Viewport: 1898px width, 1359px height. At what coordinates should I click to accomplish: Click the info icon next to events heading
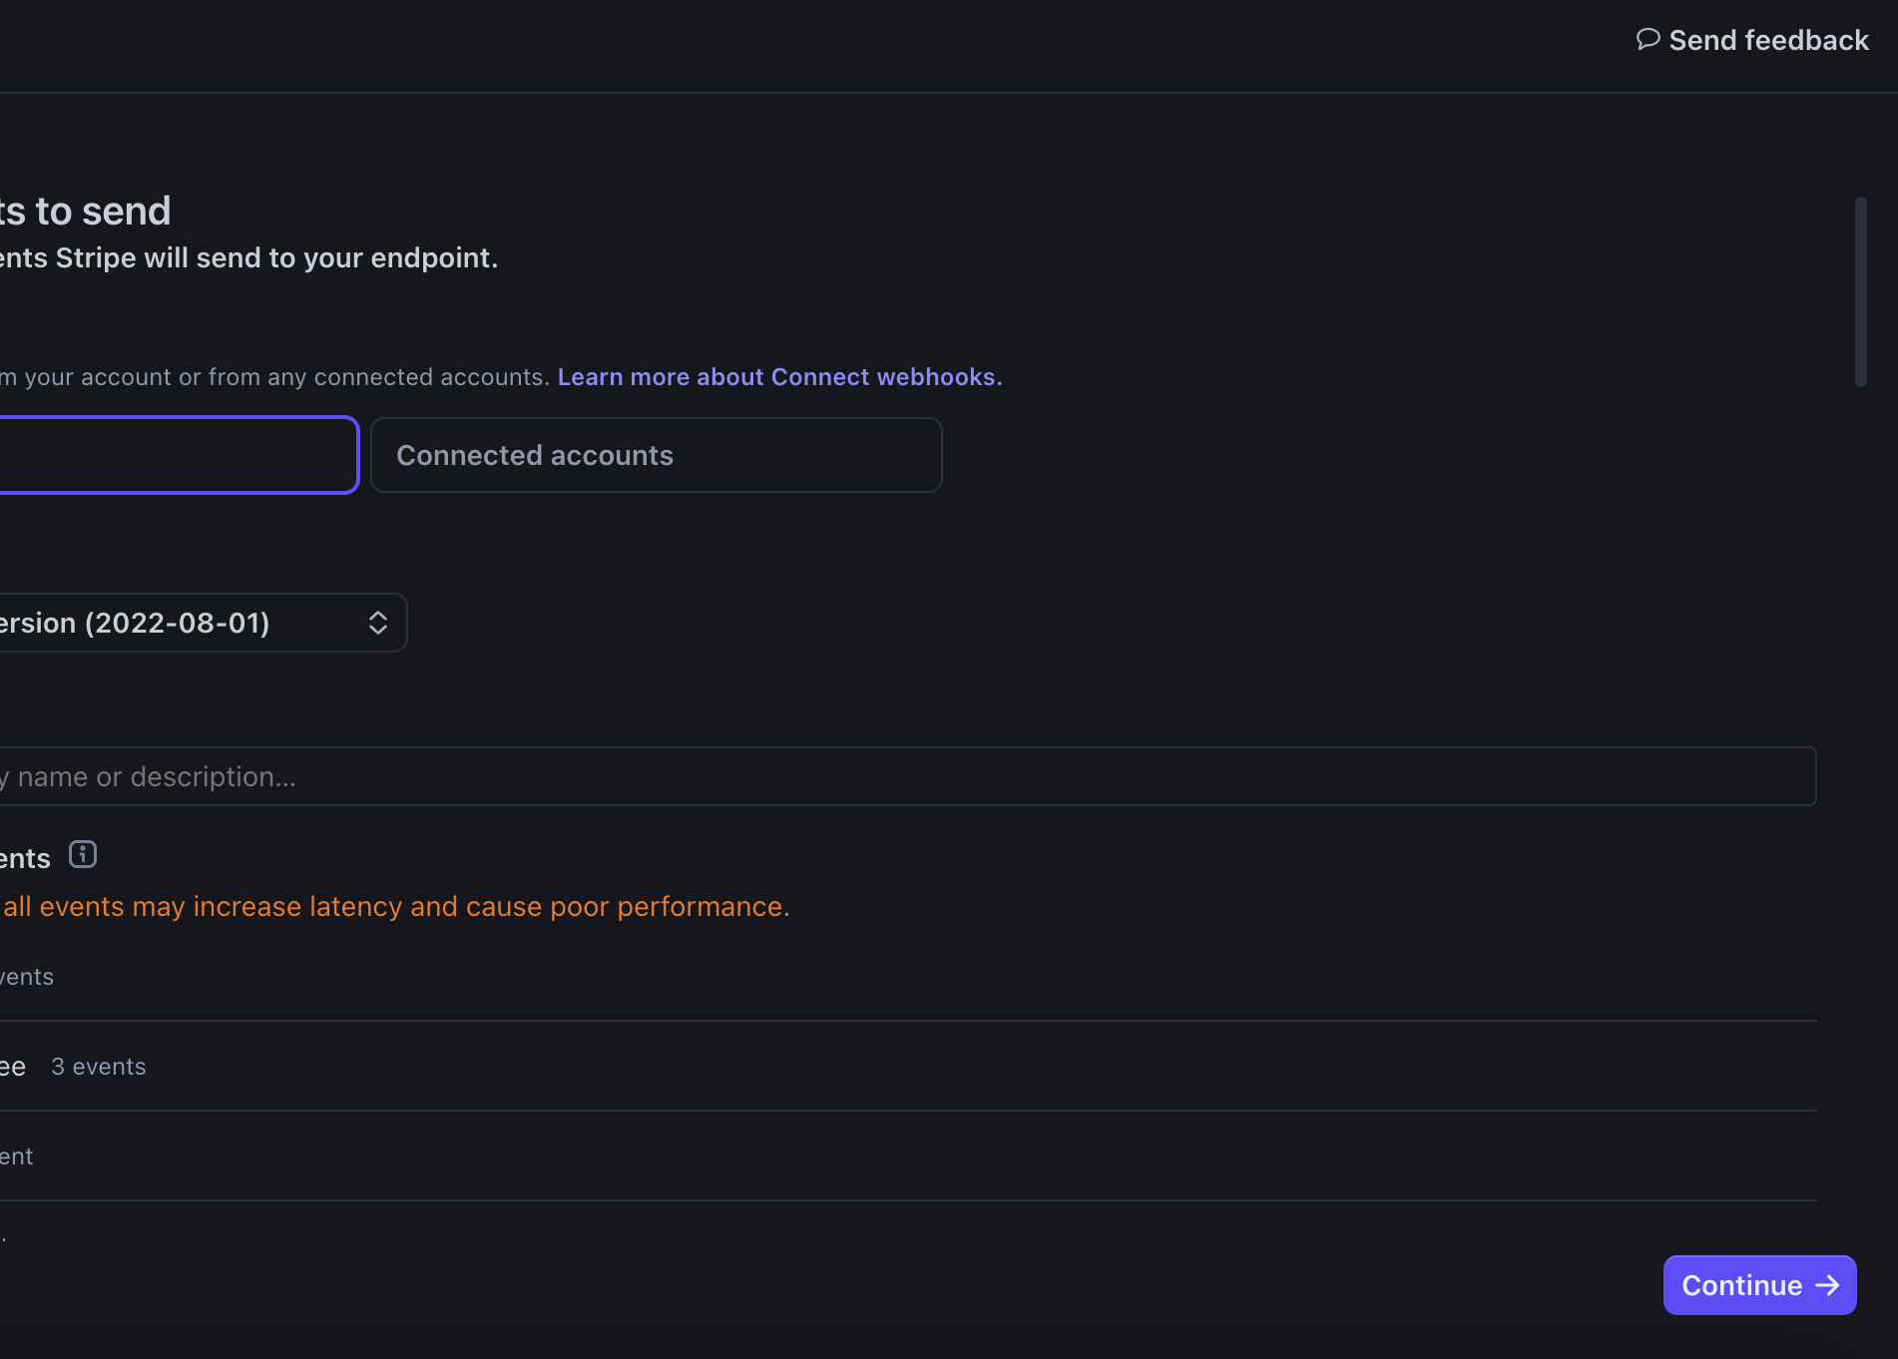tap(82, 854)
